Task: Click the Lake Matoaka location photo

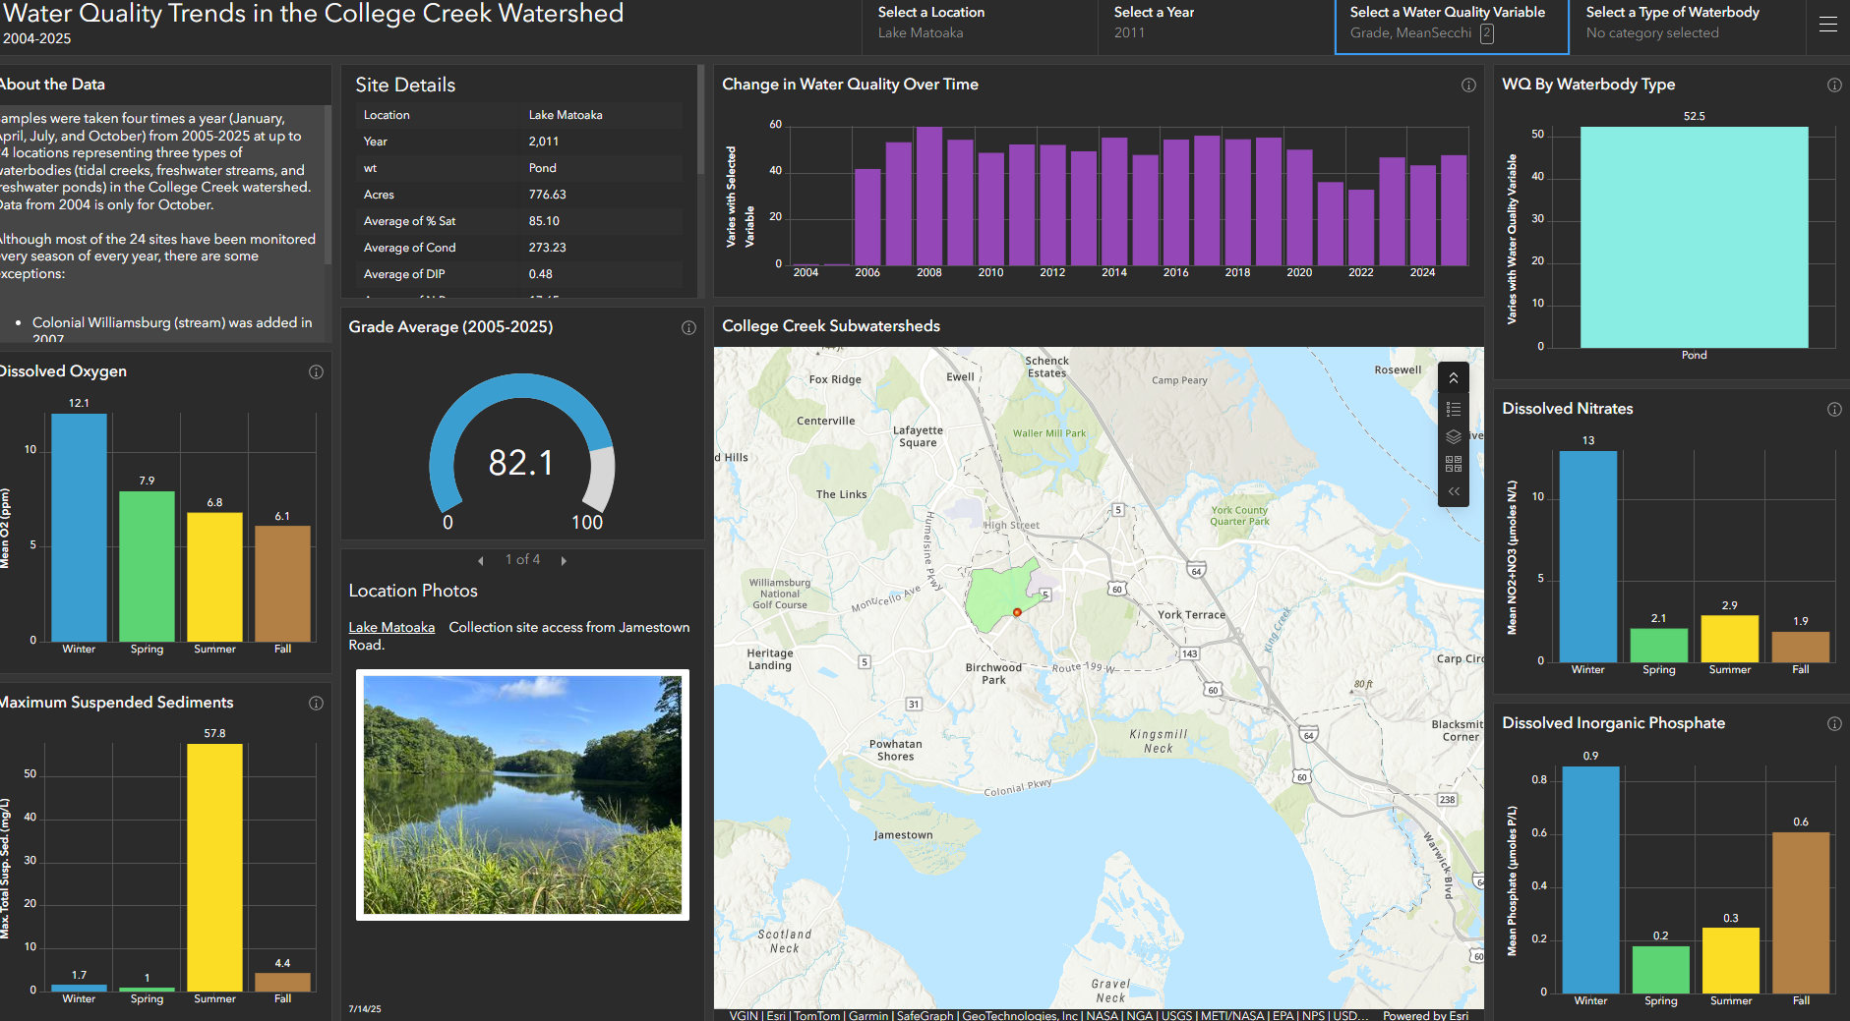Action: tap(522, 795)
